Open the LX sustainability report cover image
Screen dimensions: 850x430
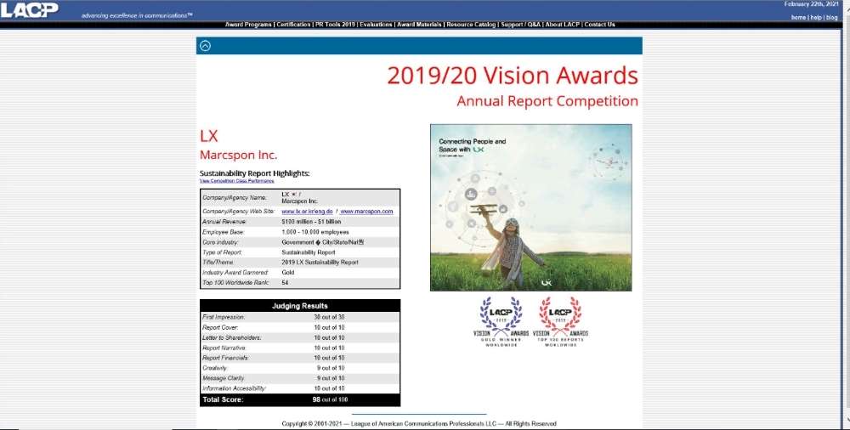point(530,207)
